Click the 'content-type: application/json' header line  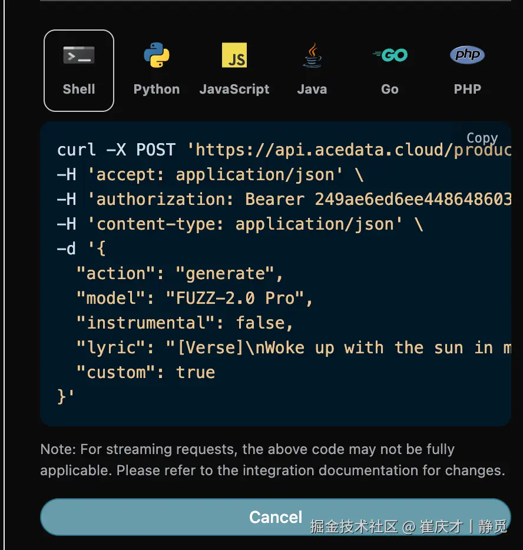point(240,224)
